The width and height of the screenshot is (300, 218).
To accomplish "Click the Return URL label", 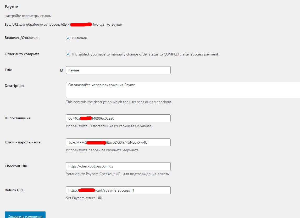I will click(14, 190).
